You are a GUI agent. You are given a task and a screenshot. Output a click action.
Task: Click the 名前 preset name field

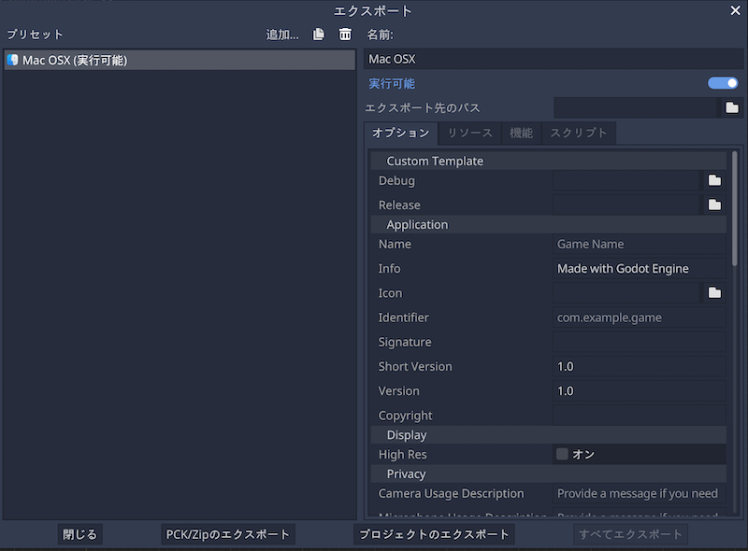click(x=553, y=59)
